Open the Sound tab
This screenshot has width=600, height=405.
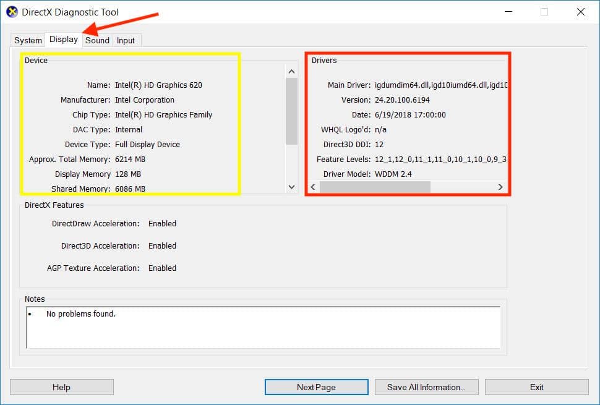96,40
